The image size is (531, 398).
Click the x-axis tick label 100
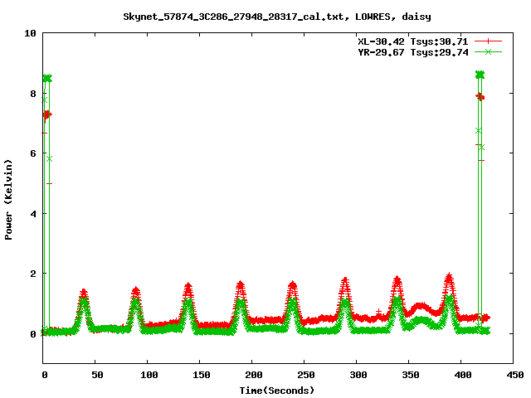149,375
